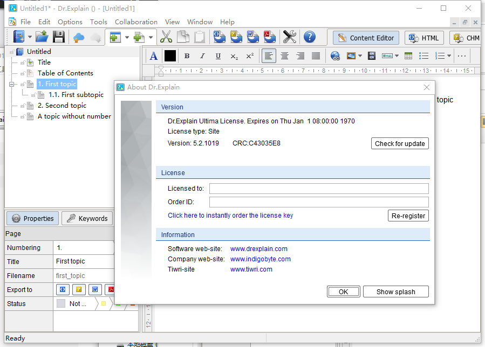Click the 'Licensed to' input field
This screenshot has width=485, height=347.
[x=318, y=189]
